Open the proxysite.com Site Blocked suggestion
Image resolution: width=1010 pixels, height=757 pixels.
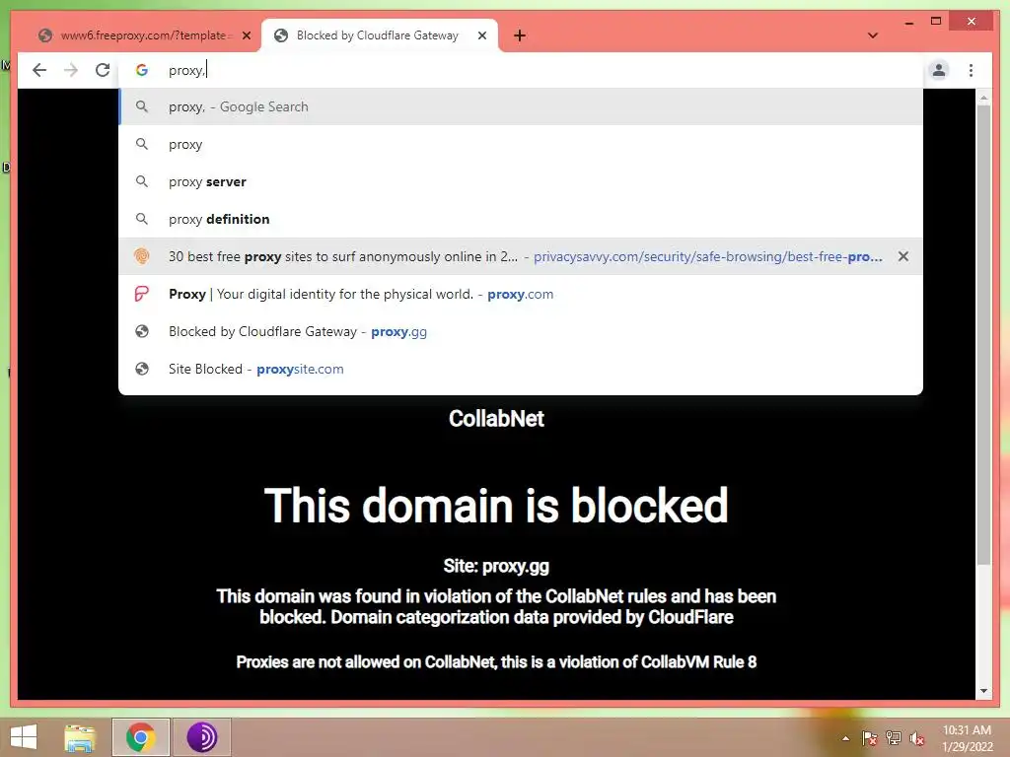pos(521,369)
